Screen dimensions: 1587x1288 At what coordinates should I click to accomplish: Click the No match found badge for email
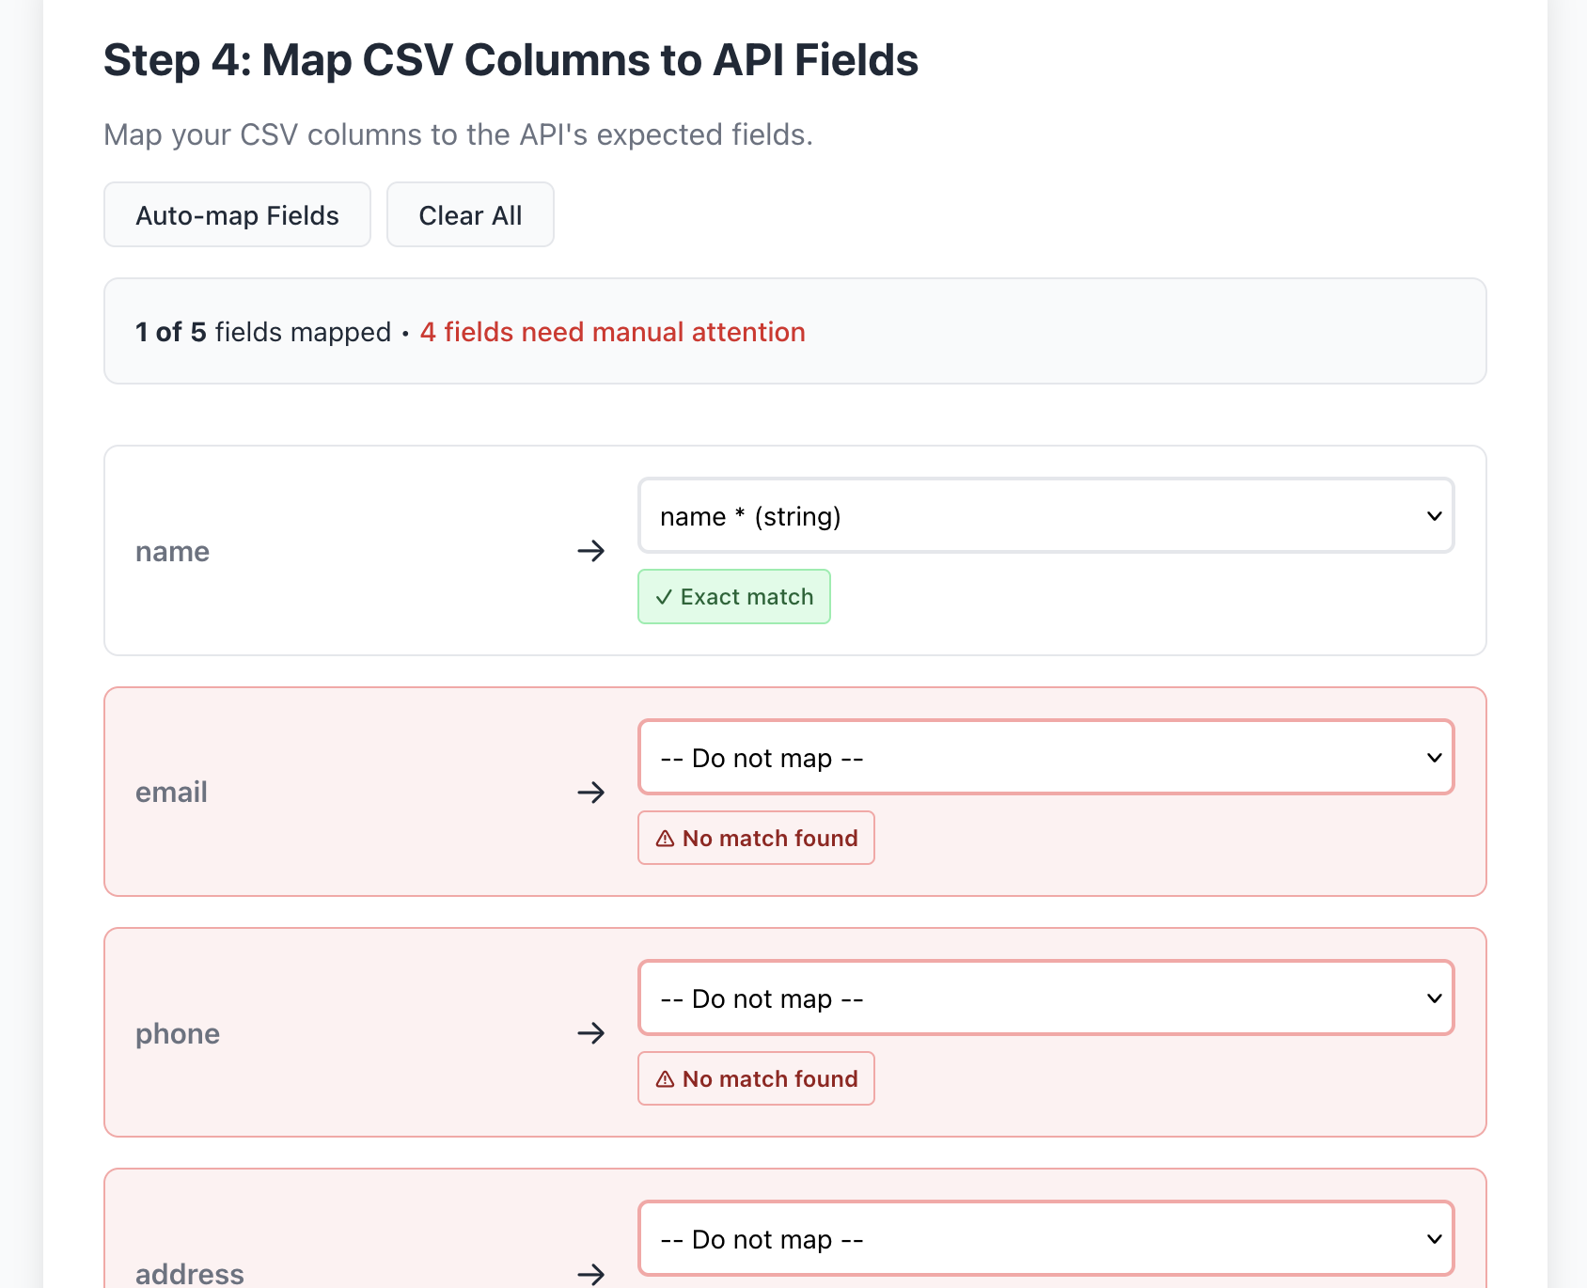(756, 838)
